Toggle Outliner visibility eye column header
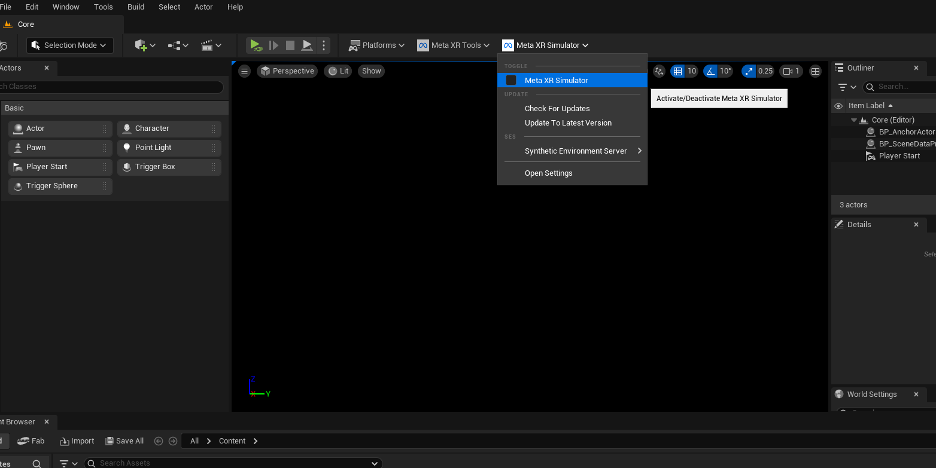Image resolution: width=936 pixels, height=468 pixels. (x=838, y=106)
